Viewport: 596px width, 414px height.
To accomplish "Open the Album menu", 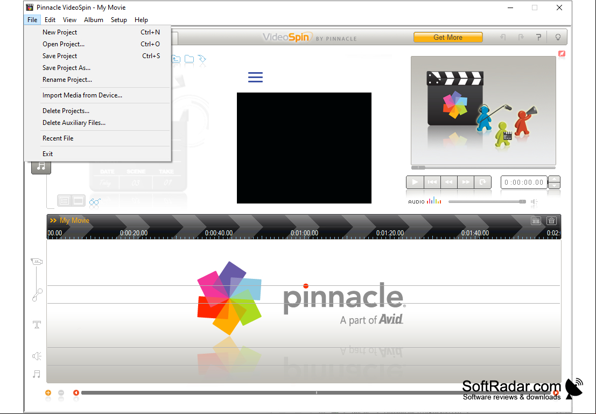I will (94, 20).
